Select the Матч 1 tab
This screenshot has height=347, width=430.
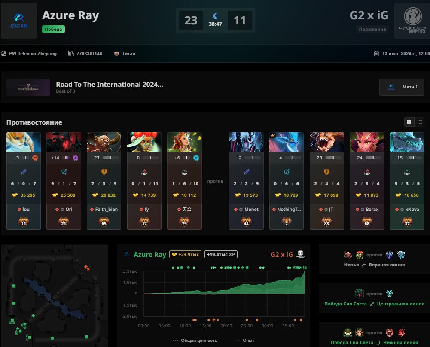402,87
